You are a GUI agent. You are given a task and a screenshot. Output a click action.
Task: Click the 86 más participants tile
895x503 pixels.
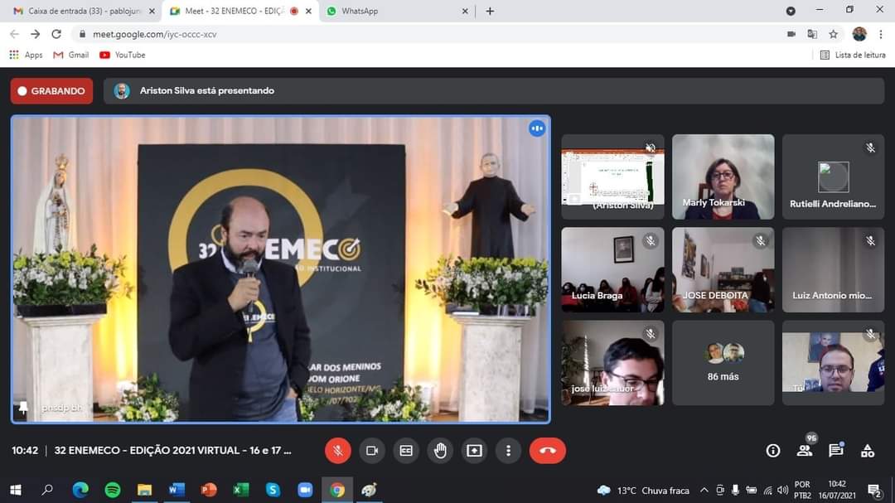(723, 362)
